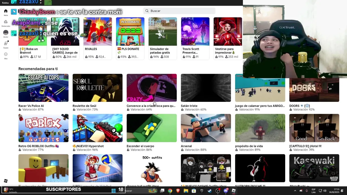Open Steam from taskbar

(x=210, y=191)
